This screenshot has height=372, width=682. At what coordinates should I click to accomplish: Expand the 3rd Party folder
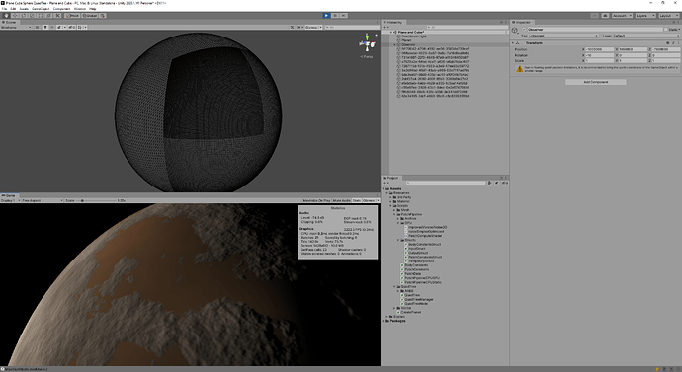click(391, 197)
